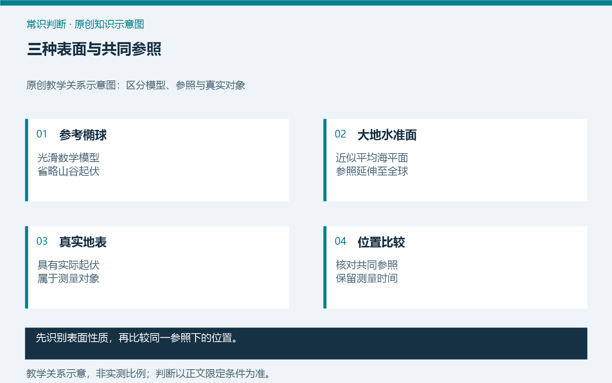Select the card heading 参考椭球

coord(83,135)
